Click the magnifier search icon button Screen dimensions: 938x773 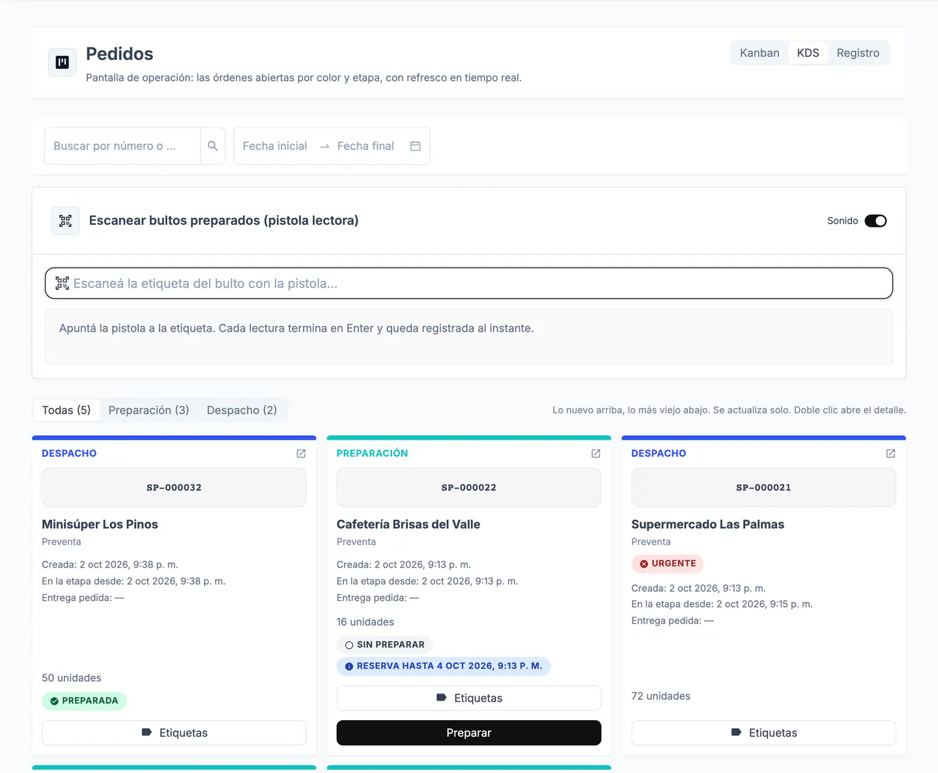(x=212, y=146)
